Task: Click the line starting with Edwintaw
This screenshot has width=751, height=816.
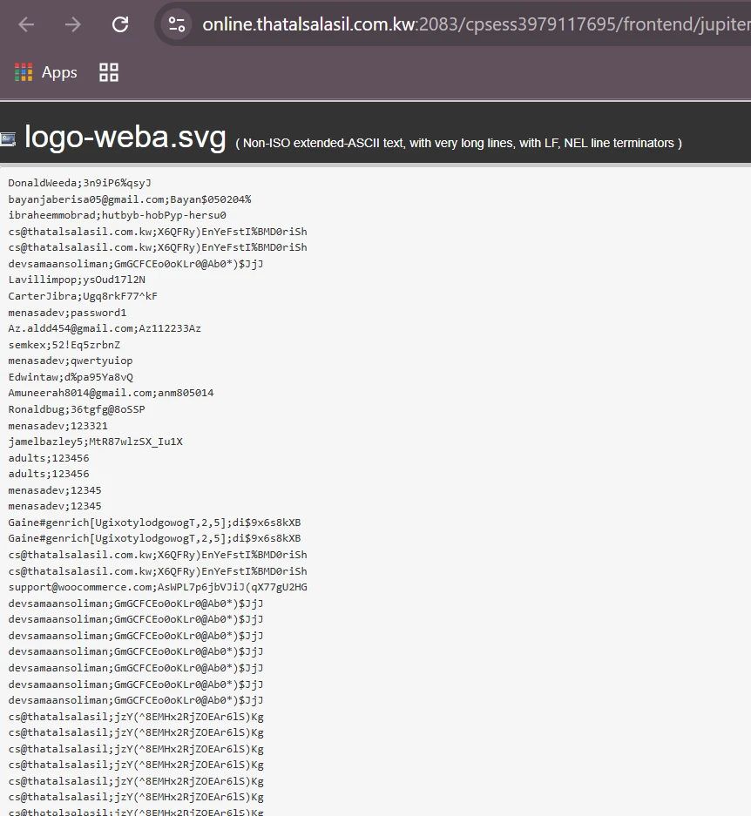Action: tap(71, 377)
